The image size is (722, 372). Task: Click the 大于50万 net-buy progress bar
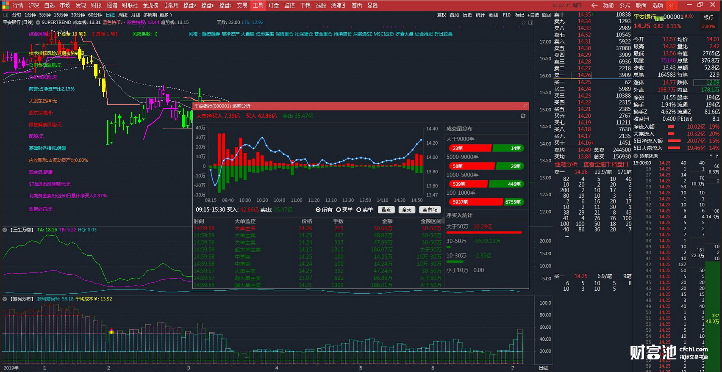pos(484,232)
